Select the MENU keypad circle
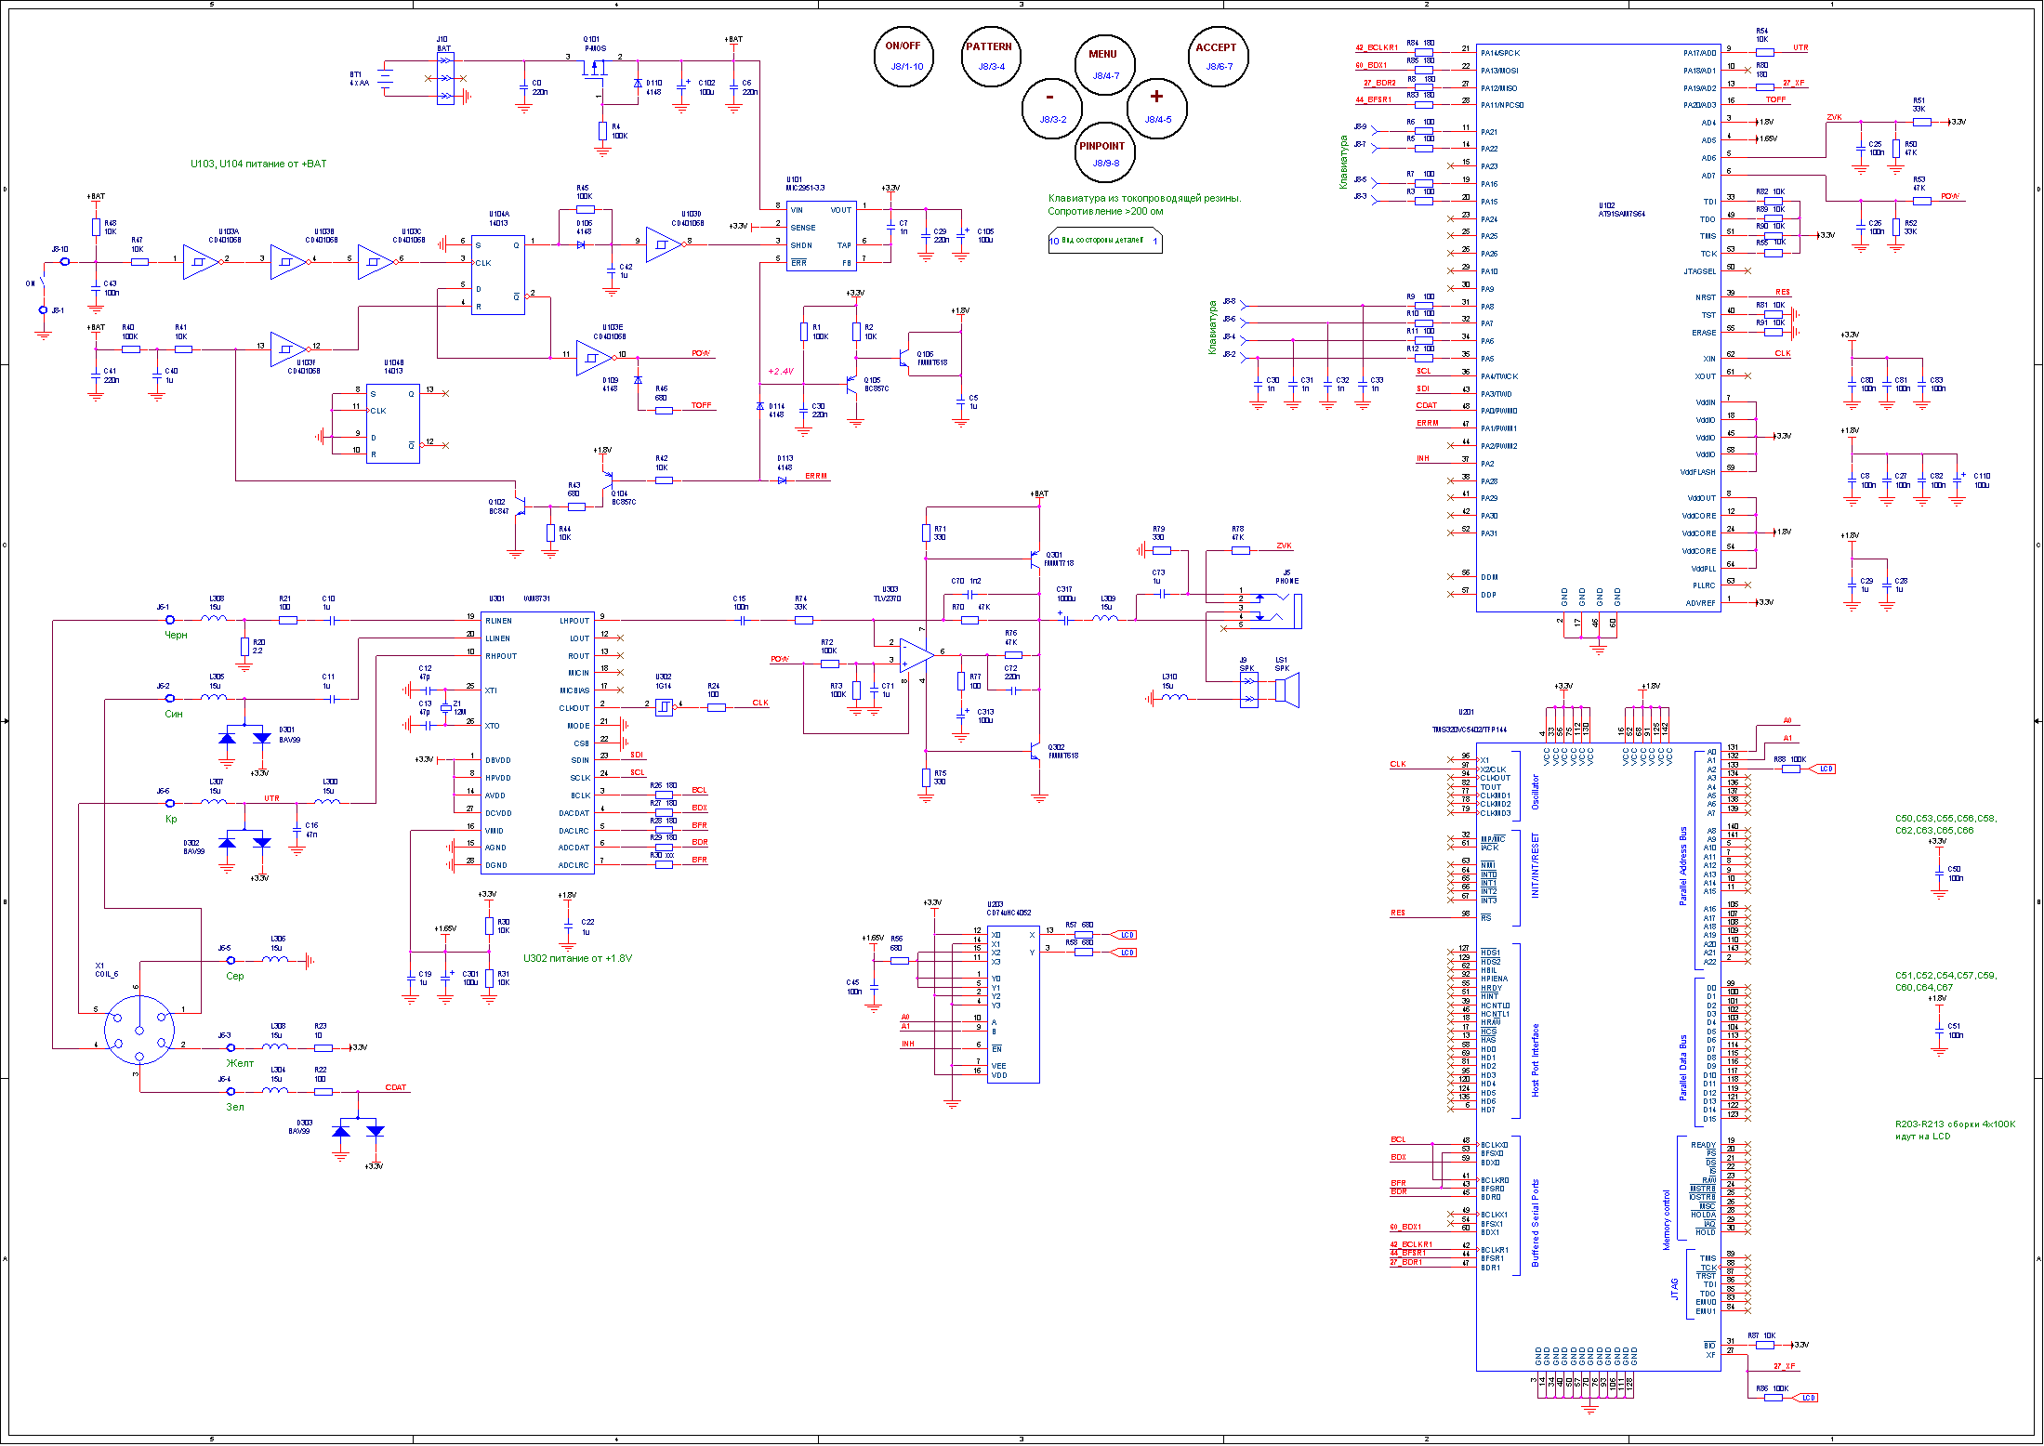Screen dimensions: 2044x1446 click(x=1104, y=64)
